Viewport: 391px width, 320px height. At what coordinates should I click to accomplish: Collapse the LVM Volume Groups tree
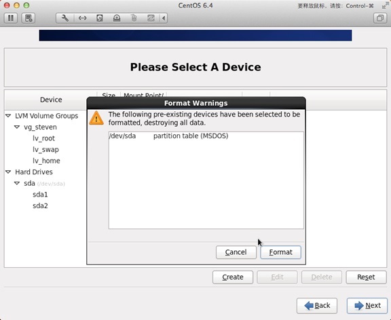point(8,116)
